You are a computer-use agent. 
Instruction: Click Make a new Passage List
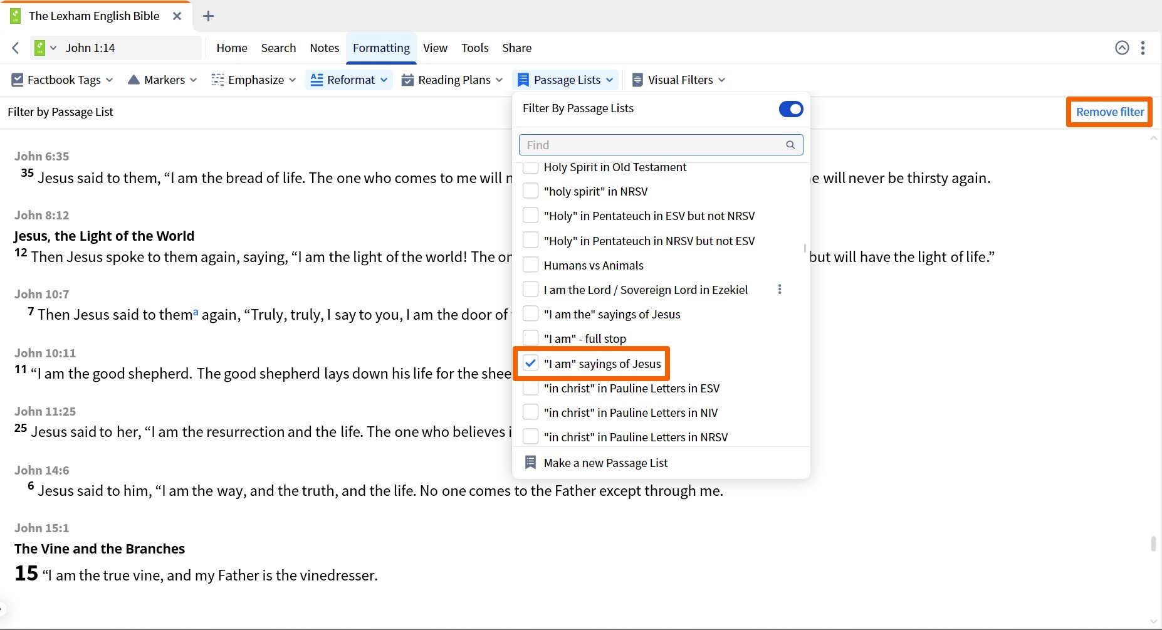coord(605,463)
